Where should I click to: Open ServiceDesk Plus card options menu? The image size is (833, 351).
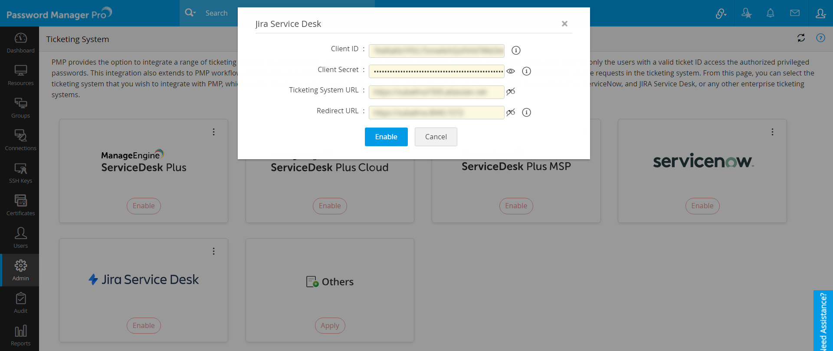(213, 132)
